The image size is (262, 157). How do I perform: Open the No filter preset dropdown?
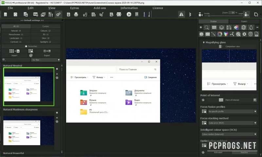(46, 60)
